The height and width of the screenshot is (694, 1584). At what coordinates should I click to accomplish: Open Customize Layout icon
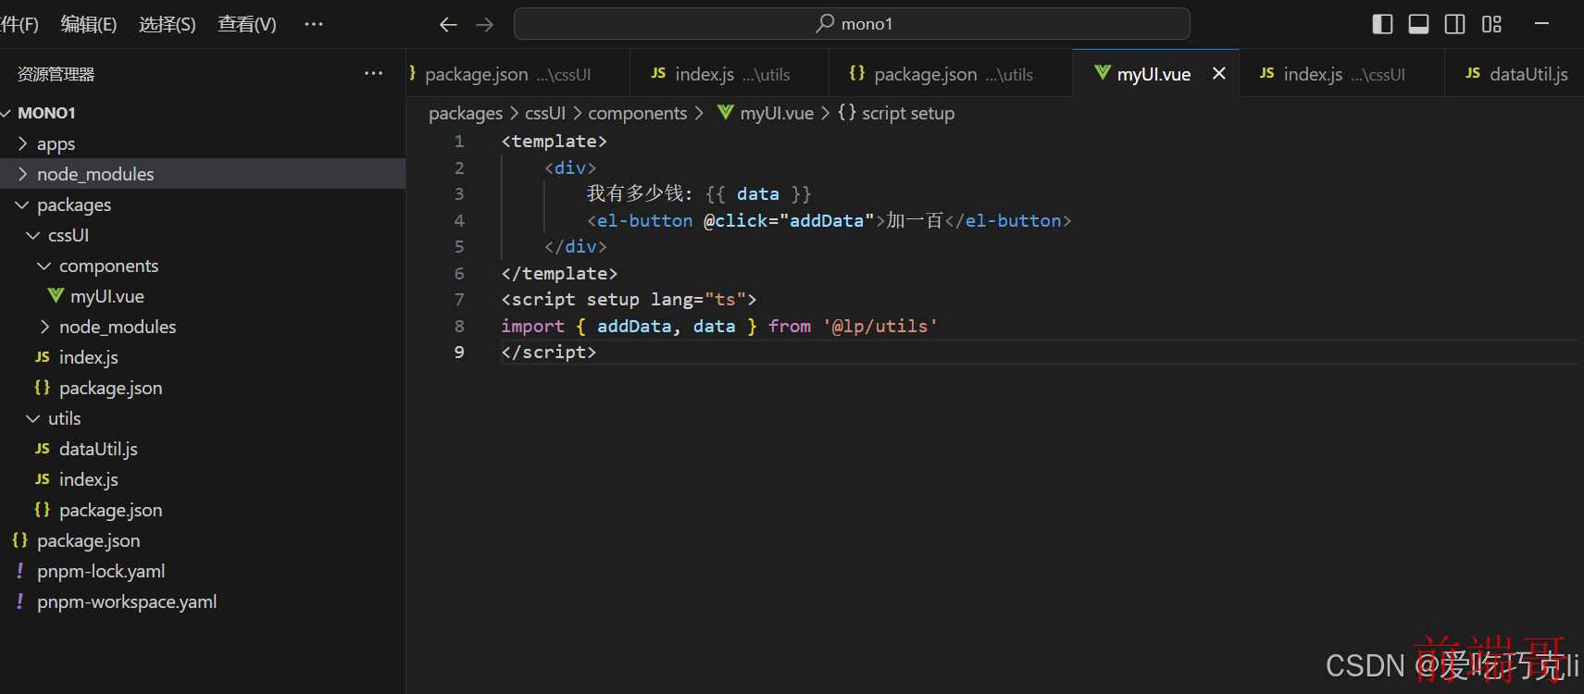pyautogui.click(x=1491, y=24)
